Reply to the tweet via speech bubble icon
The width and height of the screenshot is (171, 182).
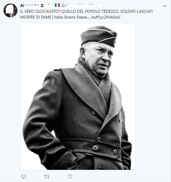[23, 176]
